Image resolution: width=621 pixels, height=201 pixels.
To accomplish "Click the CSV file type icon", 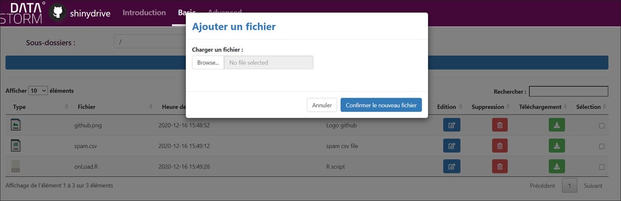I will point(16,146).
